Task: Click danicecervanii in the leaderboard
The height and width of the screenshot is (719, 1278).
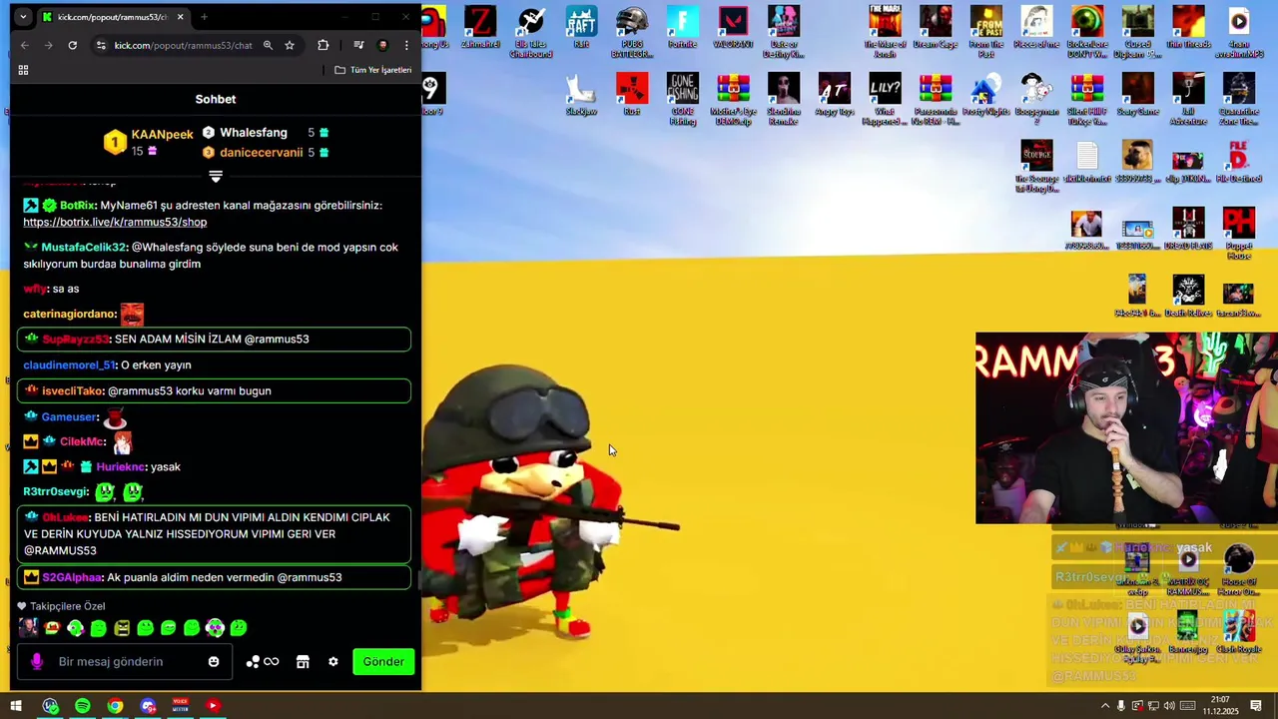Action: [x=261, y=153]
